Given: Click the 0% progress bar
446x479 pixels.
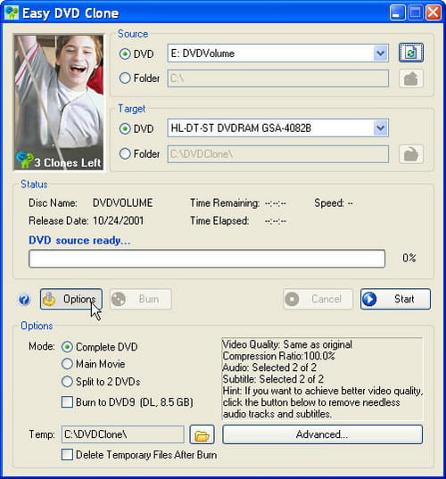Looking at the screenshot, I should click(207, 259).
